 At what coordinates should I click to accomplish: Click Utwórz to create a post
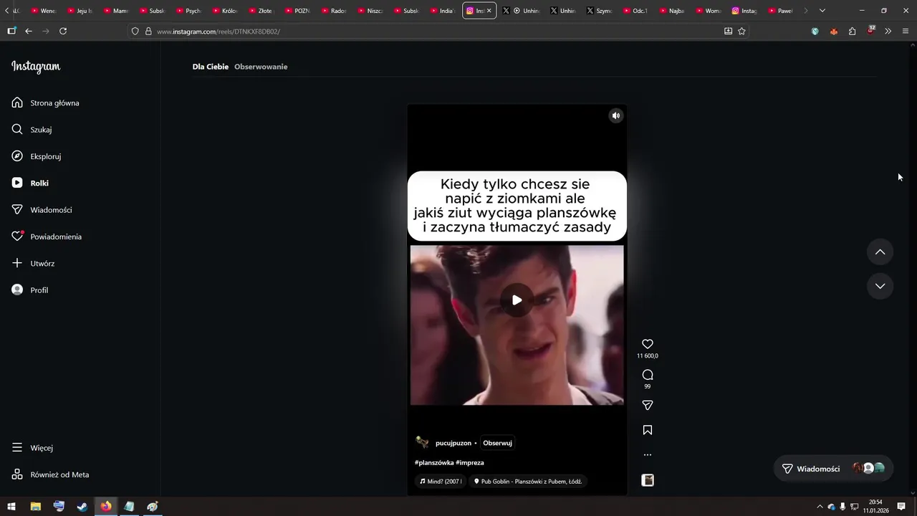[33, 263]
